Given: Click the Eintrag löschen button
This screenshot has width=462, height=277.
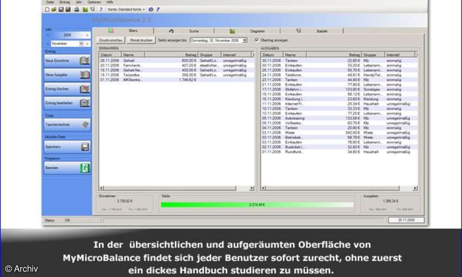Looking at the screenshot, I should pos(67,89).
